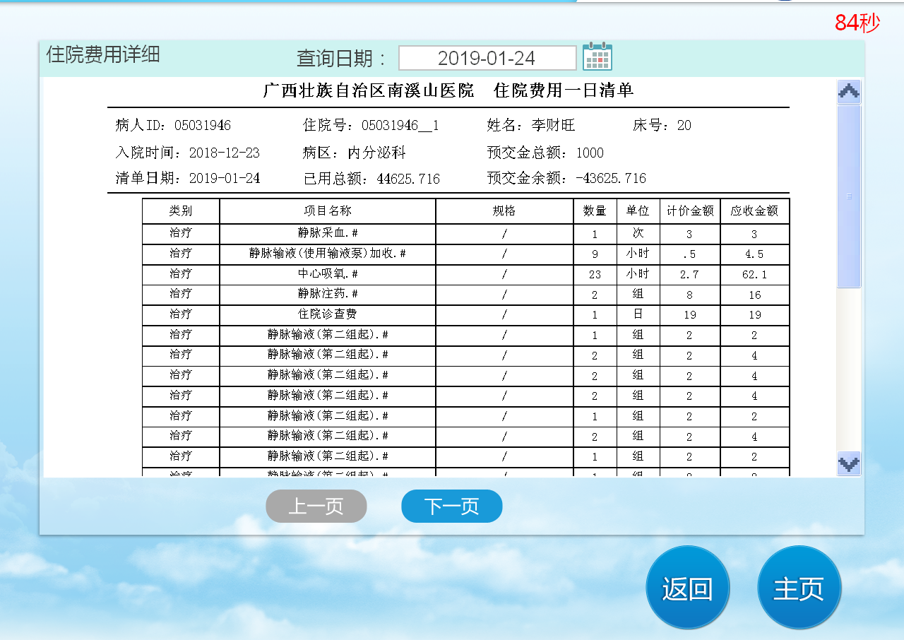Viewport: 904px width, 640px height.
Task: Click the 静脉输液(使用输液泵)加收.# cell
Action: pyautogui.click(x=327, y=254)
